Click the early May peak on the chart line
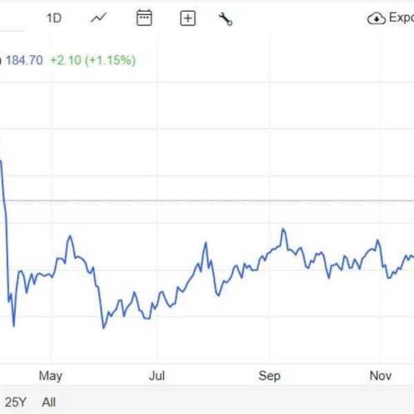 pos(70,237)
